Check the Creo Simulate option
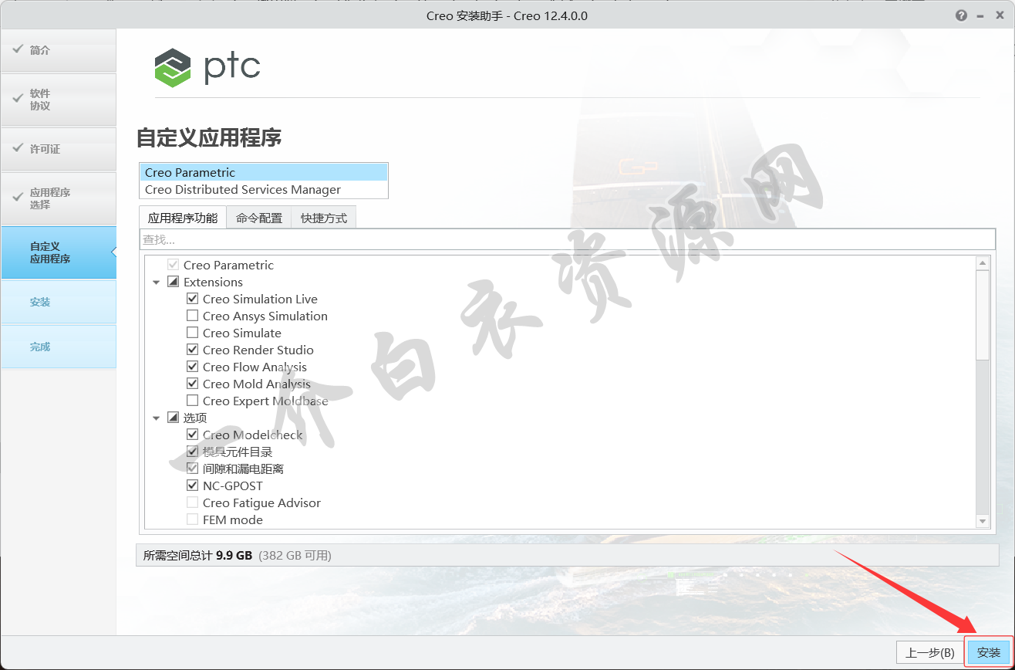The image size is (1015, 670). 192,333
